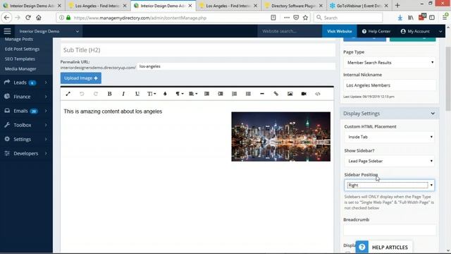Toggle Underline formatting
The height and width of the screenshot is (254, 451).
click(137, 94)
